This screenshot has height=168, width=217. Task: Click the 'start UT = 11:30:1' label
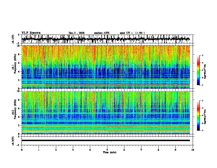(132, 33)
